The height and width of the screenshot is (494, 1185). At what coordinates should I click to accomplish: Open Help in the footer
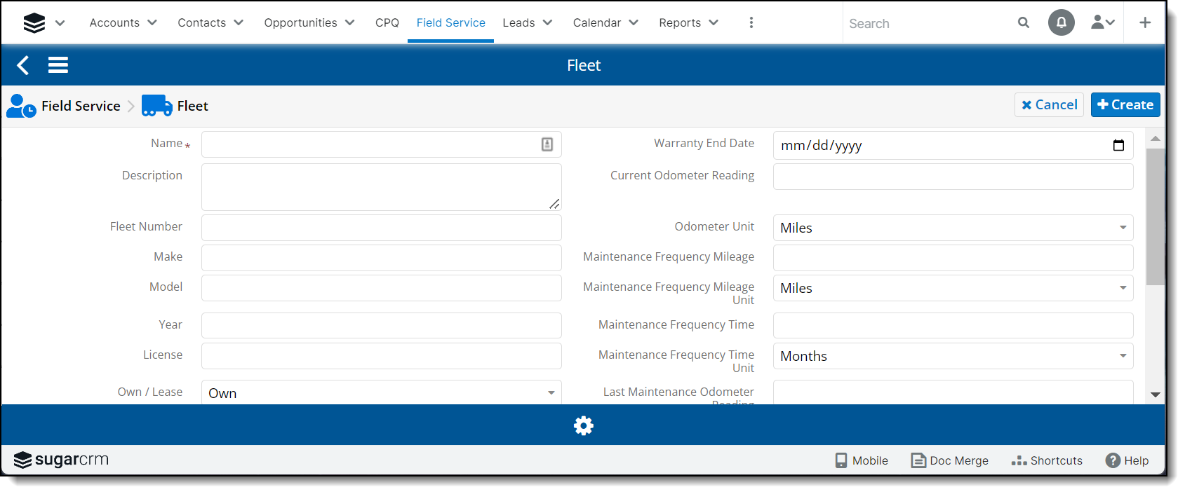tap(1127, 460)
